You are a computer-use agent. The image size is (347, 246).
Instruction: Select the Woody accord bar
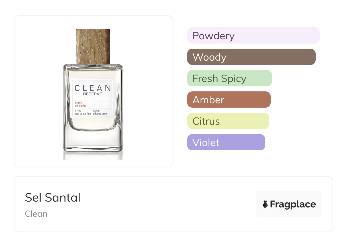(251, 57)
